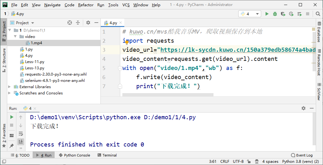
Task: Open the Refactor menu
Action: [x=86, y=5]
